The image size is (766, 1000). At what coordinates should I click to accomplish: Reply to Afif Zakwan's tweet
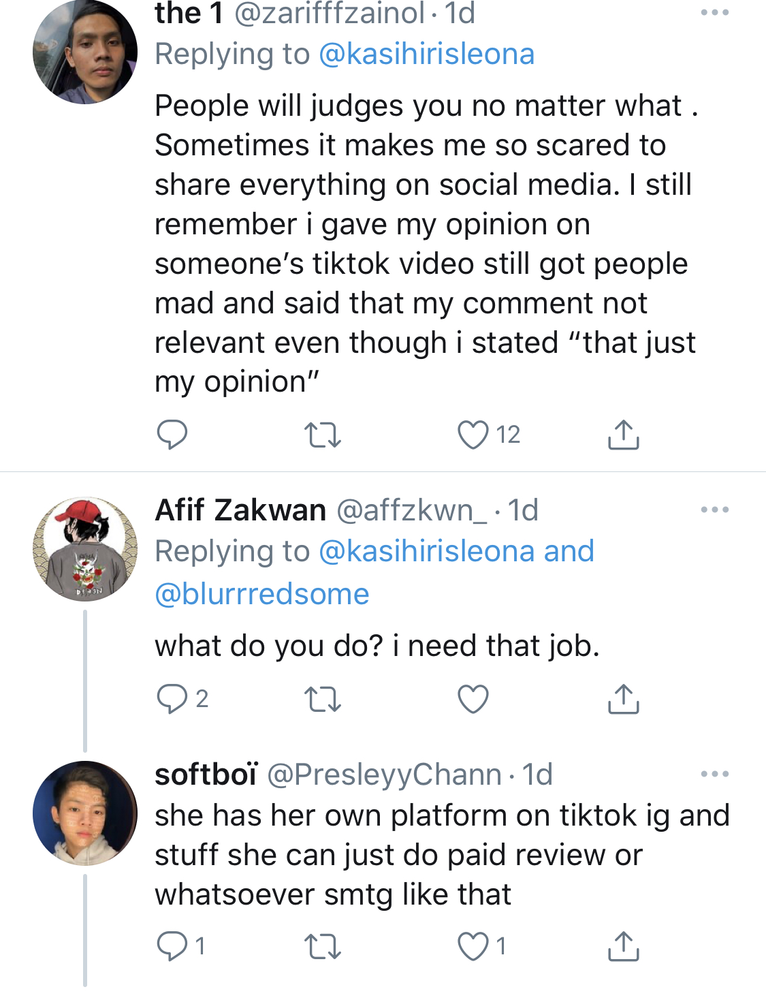click(x=172, y=699)
